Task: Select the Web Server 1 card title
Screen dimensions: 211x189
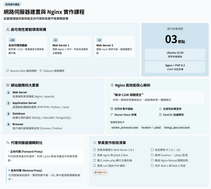Action: pos(61,45)
